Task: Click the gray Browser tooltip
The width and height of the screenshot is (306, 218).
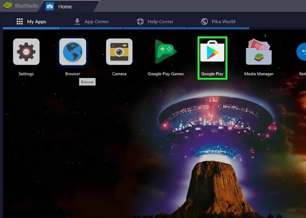Action: pyautogui.click(x=87, y=82)
